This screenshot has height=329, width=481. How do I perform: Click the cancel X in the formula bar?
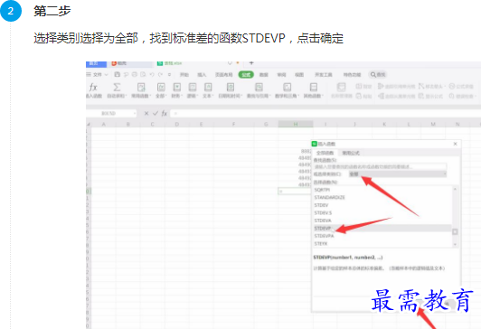[x=146, y=114]
